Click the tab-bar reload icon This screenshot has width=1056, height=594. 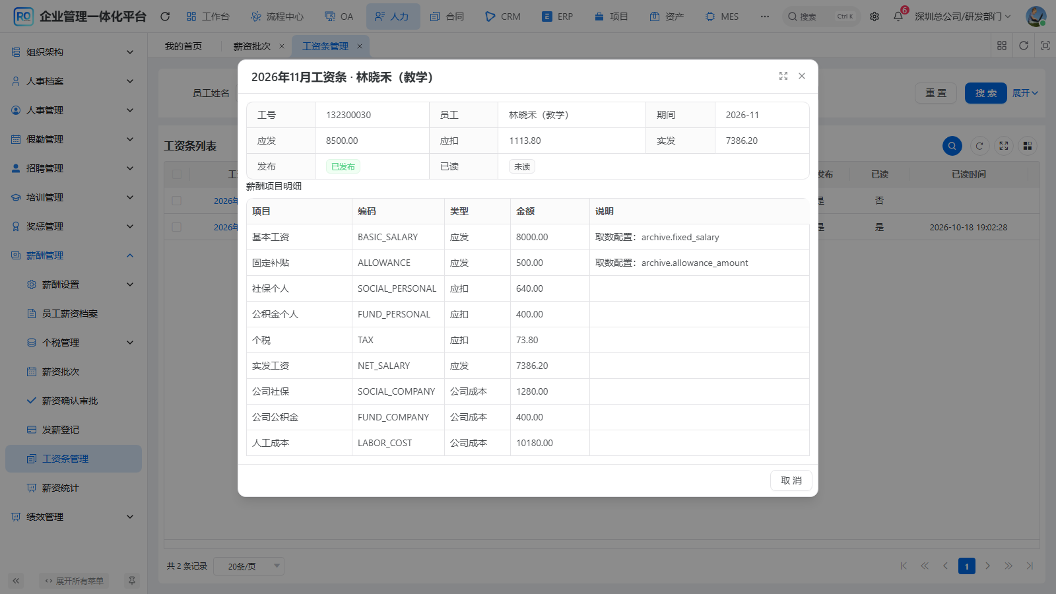pos(1024,46)
